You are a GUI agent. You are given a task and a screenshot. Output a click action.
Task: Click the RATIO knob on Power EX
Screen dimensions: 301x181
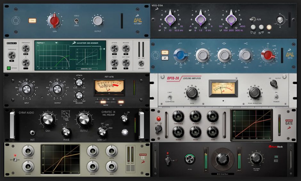point(111,151)
